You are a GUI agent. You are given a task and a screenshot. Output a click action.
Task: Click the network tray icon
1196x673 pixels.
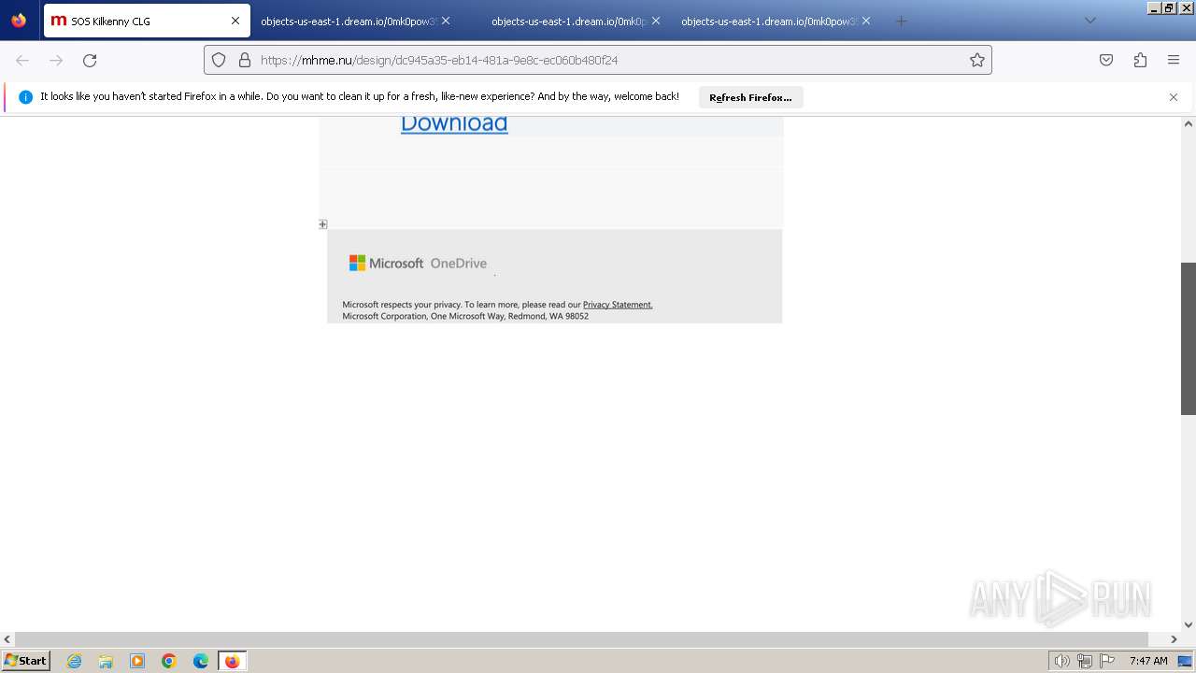[1085, 661]
